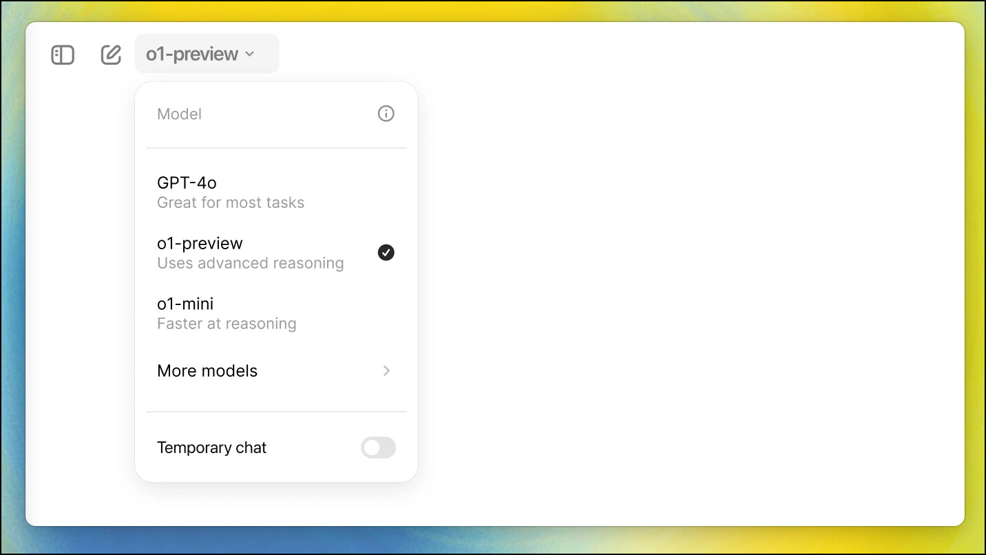The height and width of the screenshot is (555, 986).
Task: Click the 'Great for most tasks' description
Action: coord(231,203)
